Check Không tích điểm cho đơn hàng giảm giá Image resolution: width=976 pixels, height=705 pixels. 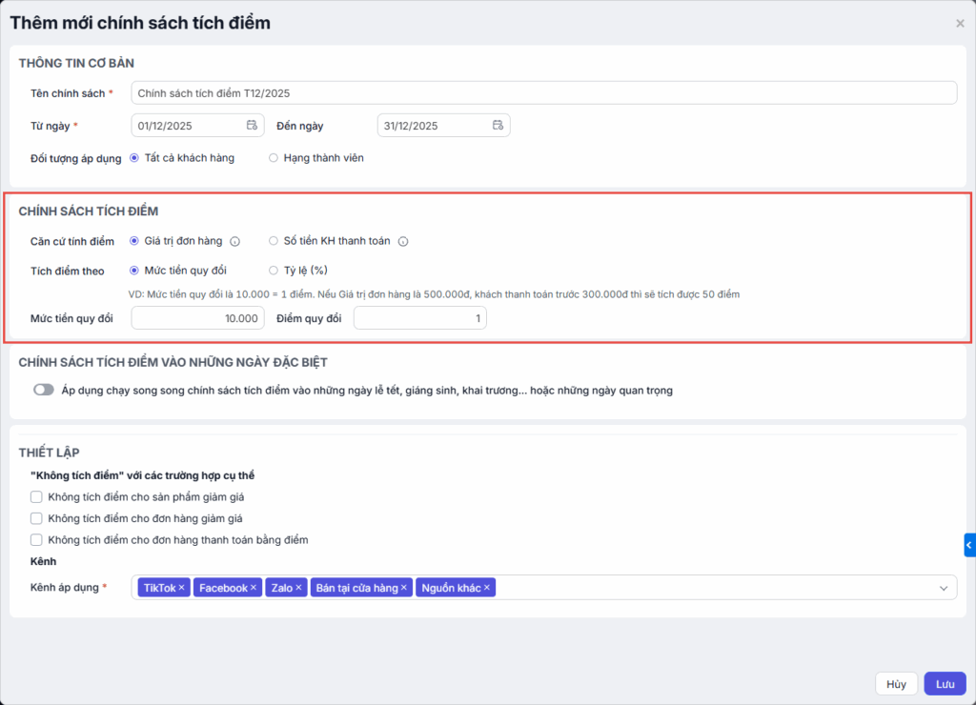point(36,518)
